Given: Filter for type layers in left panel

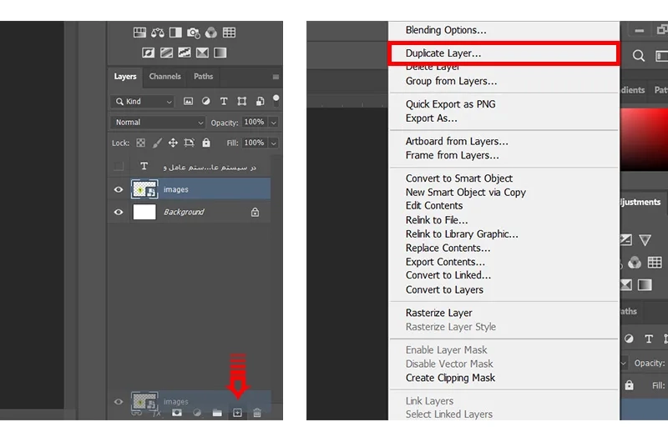Looking at the screenshot, I should point(224,101).
